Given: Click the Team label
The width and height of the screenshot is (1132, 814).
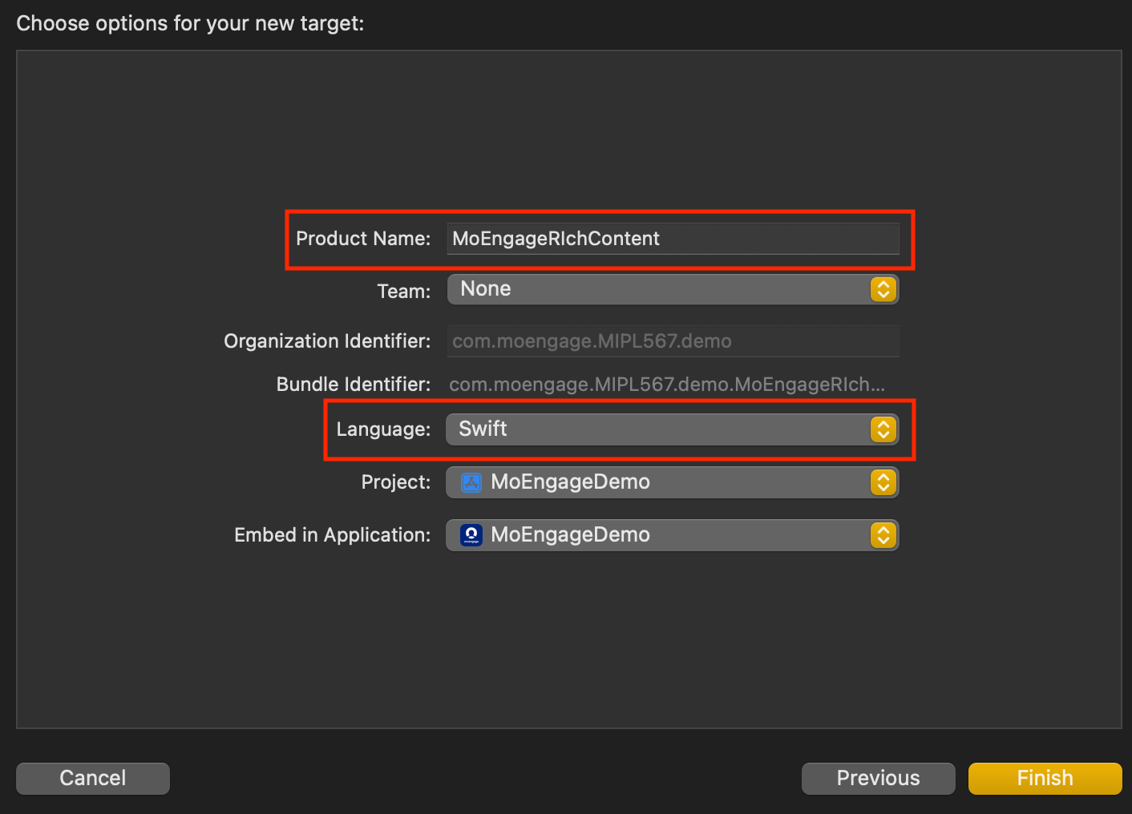Looking at the screenshot, I should tap(404, 291).
